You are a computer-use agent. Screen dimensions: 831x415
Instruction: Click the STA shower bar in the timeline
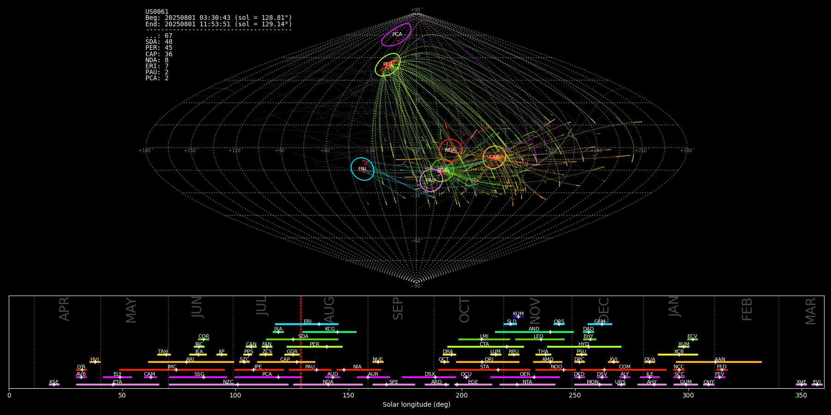(484, 369)
